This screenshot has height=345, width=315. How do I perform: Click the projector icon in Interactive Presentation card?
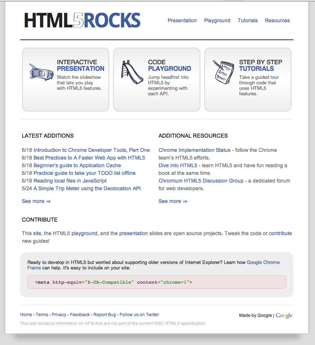pos(41,72)
